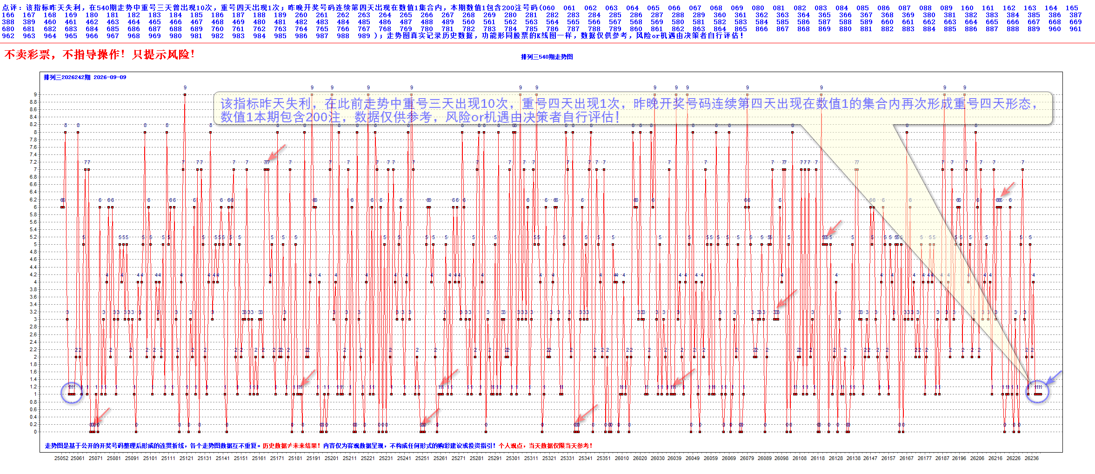Screen dimensions: 1095x474
Task: Click the y-axis label 2.4
Action: (x=33, y=342)
